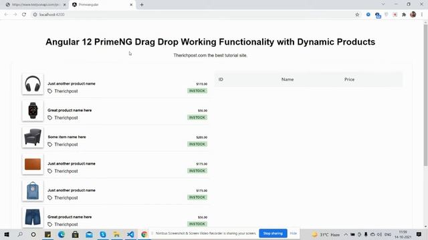428x240 pixels.
Task: Select the headphones product image
Action: pyautogui.click(x=33, y=84)
